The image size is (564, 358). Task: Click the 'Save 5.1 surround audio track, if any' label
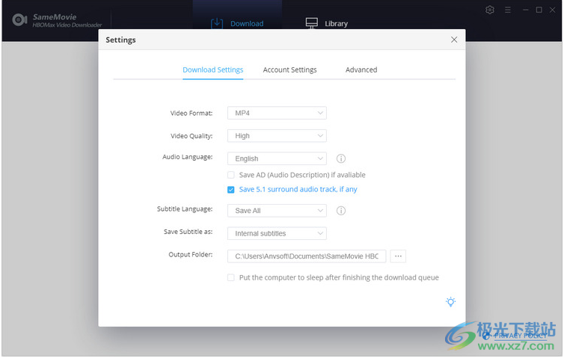click(298, 189)
